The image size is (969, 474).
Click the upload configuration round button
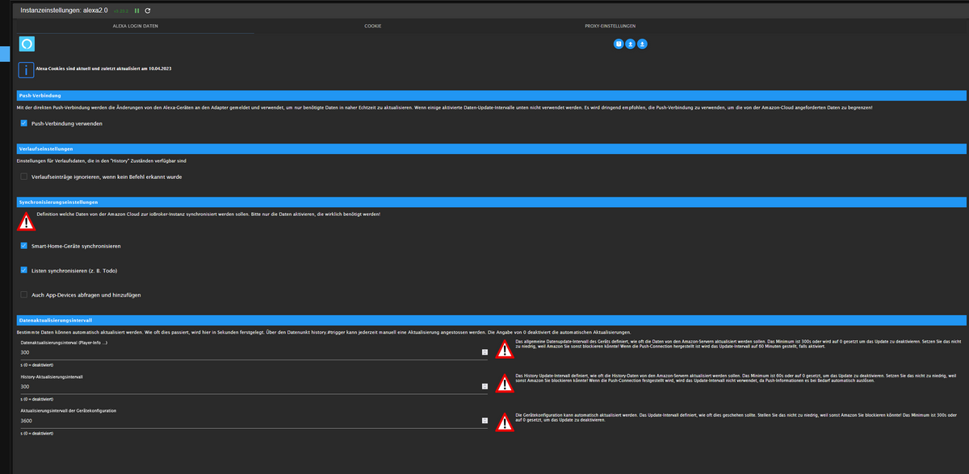631,44
